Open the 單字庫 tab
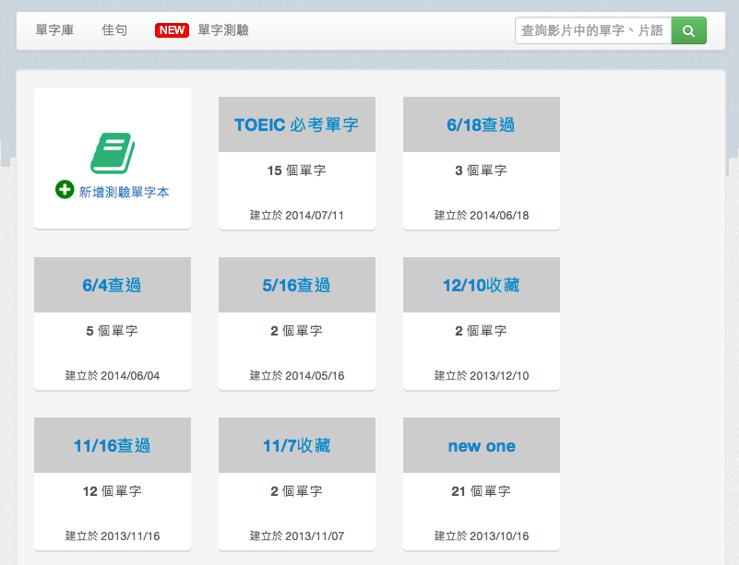The height and width of the screenshot is (565, 739). tap(54, 30)
